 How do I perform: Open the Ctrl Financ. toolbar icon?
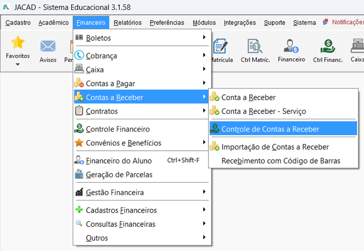[x=328, y=46]
